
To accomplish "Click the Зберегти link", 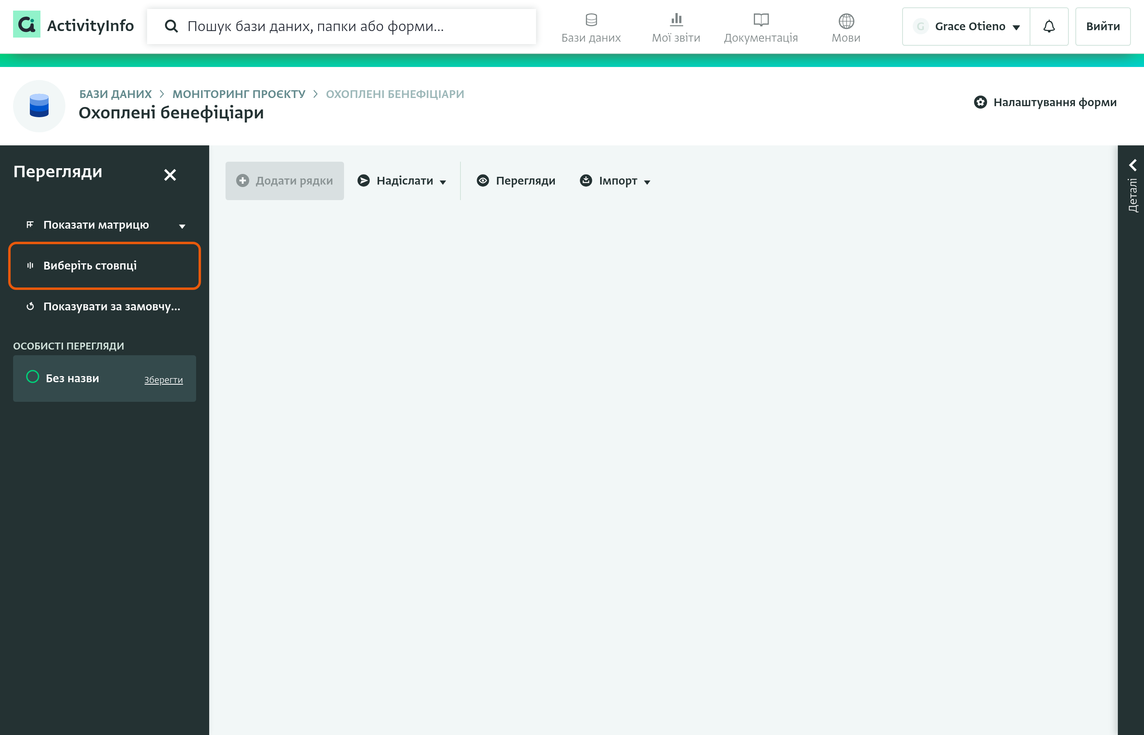I will (163, 380).
